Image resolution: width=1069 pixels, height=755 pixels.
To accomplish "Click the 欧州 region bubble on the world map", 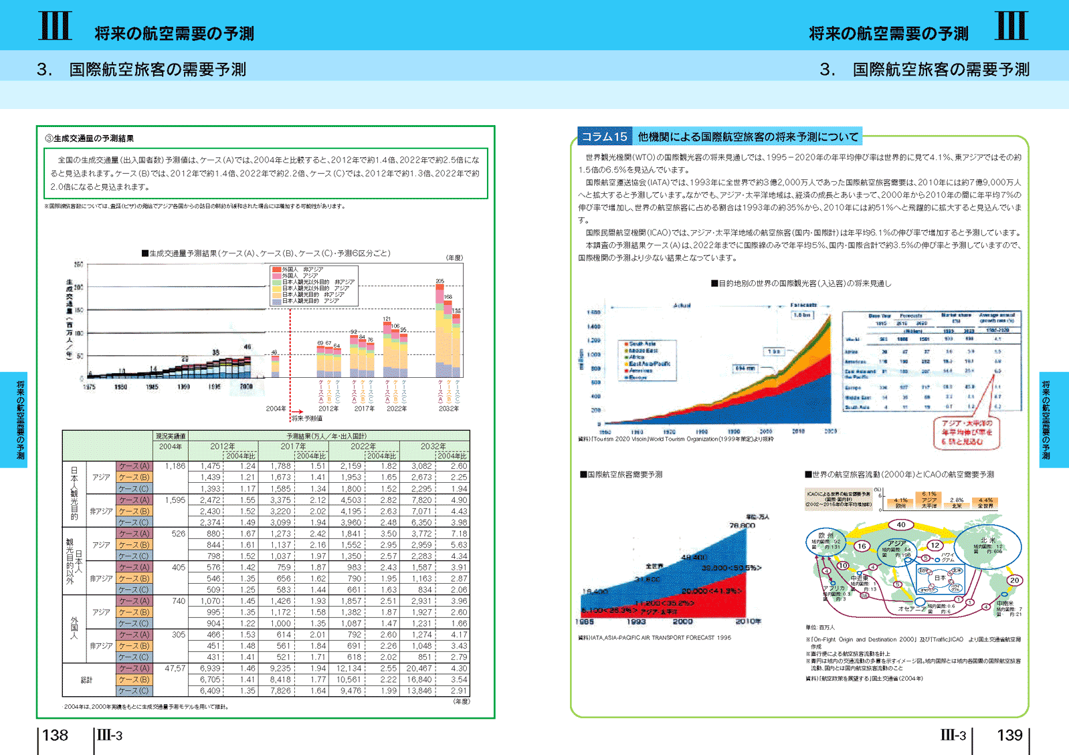I will pos(826,542).
